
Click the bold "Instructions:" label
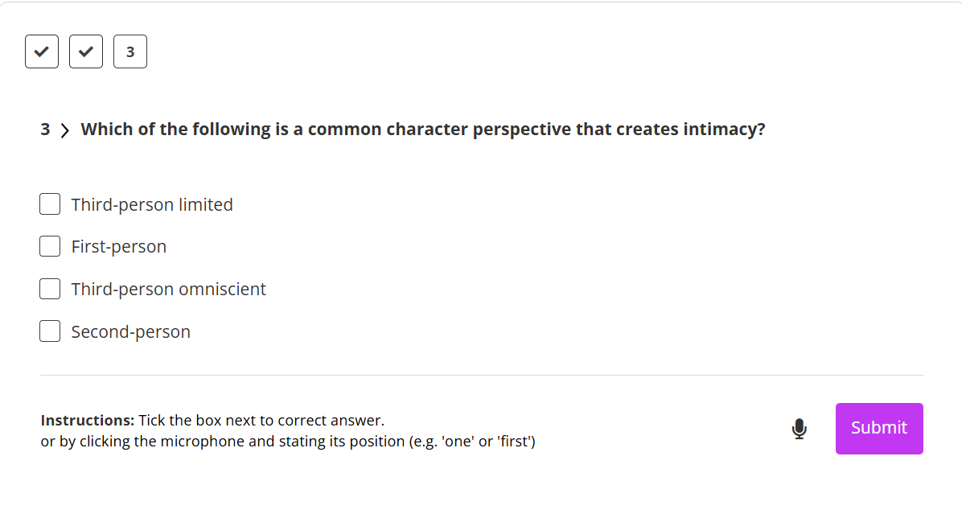pos(88,420)
